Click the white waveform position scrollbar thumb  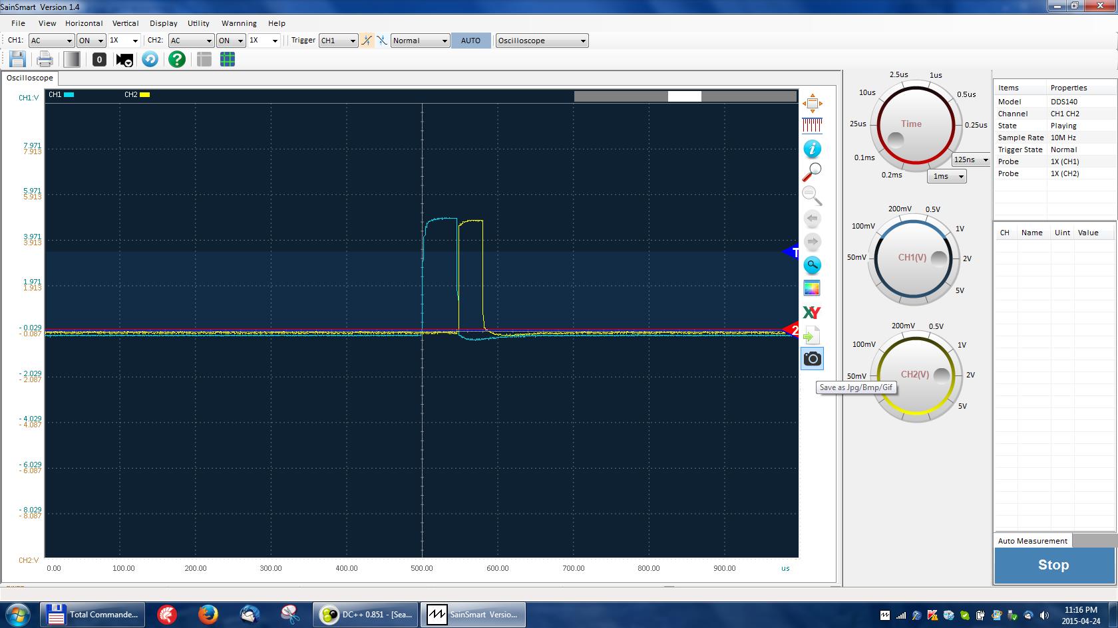point(684,96)
